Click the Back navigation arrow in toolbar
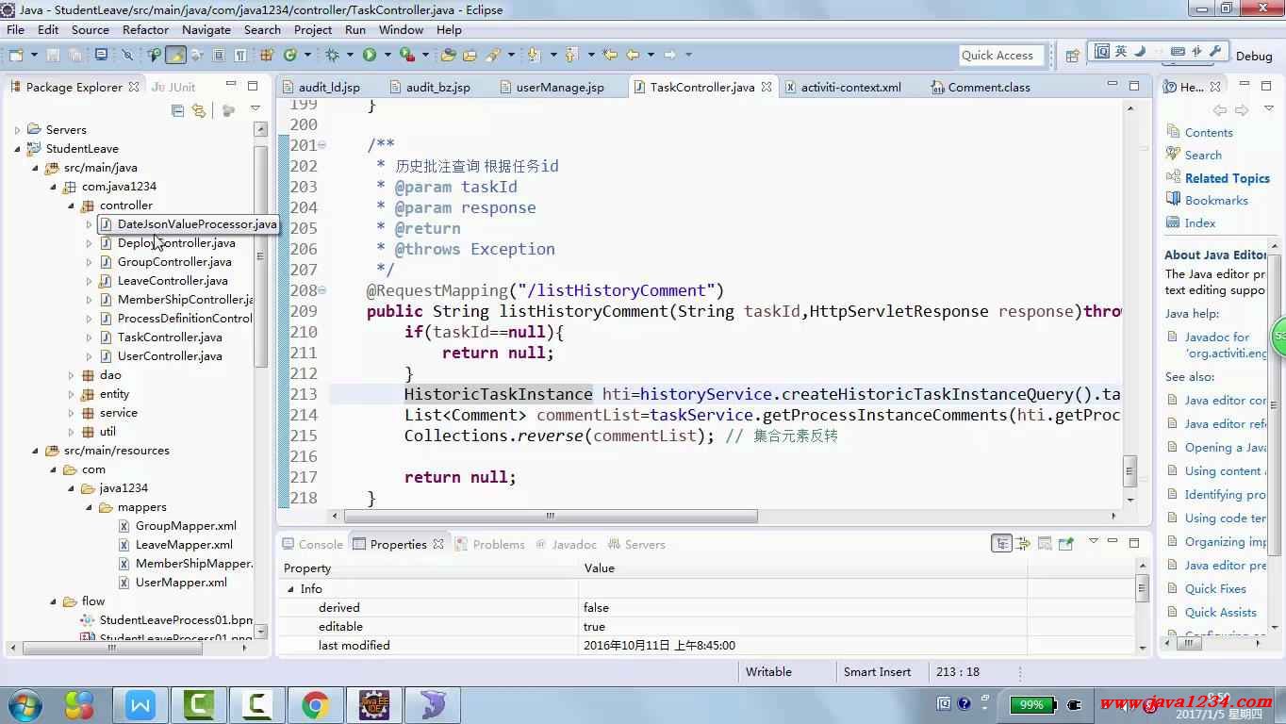 (x=633, y=55)
